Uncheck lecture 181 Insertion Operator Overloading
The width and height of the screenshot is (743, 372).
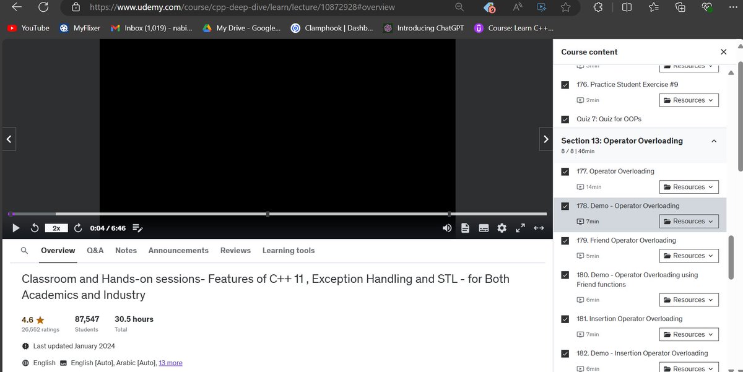tap(565, 319)
